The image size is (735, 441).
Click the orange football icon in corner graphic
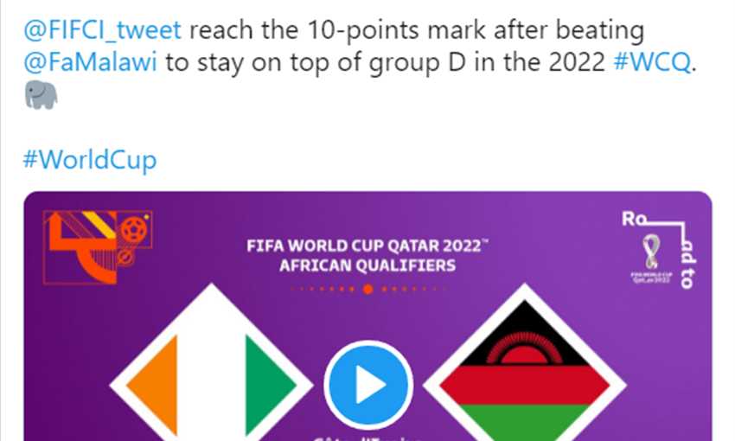(x=133, y=230)
